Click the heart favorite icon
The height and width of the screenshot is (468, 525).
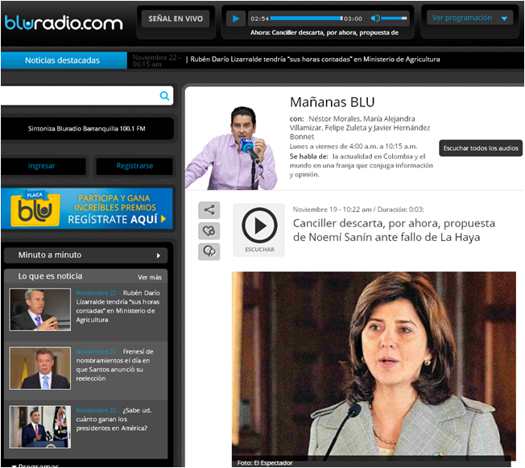pos(209,231)
